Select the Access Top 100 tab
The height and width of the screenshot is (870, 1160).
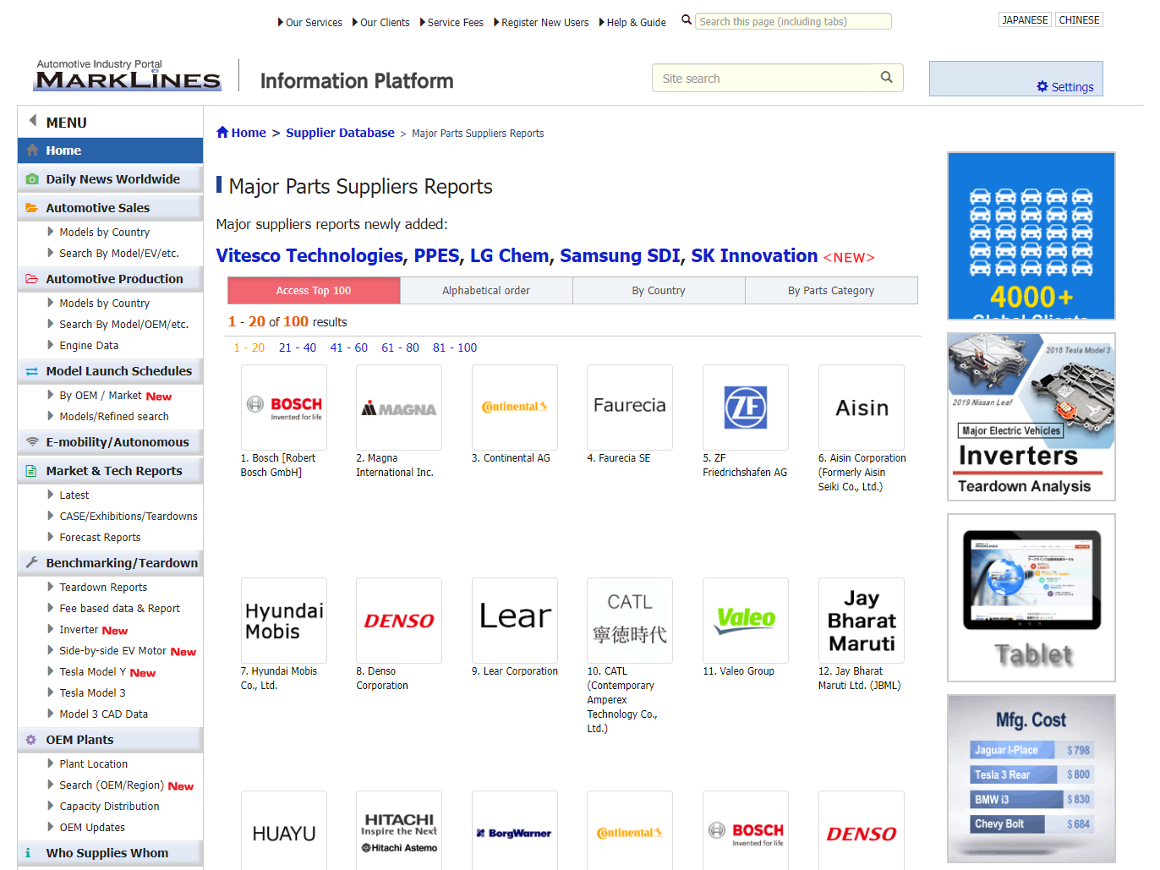314,290
